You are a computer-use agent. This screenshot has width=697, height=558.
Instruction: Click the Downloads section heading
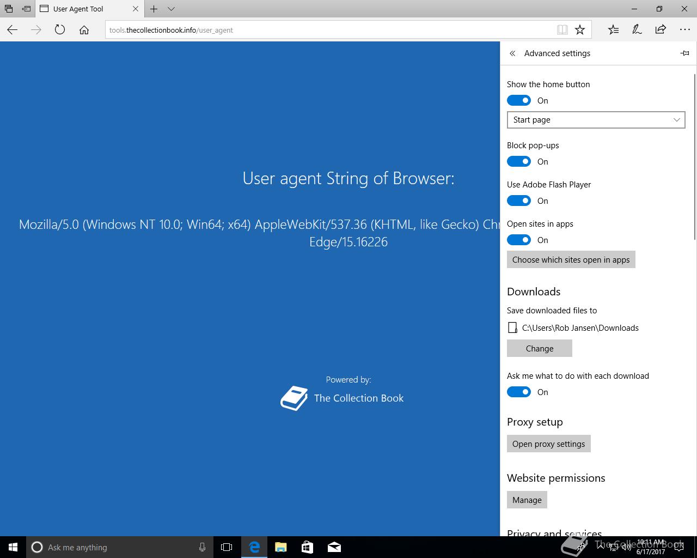(534, 292)
